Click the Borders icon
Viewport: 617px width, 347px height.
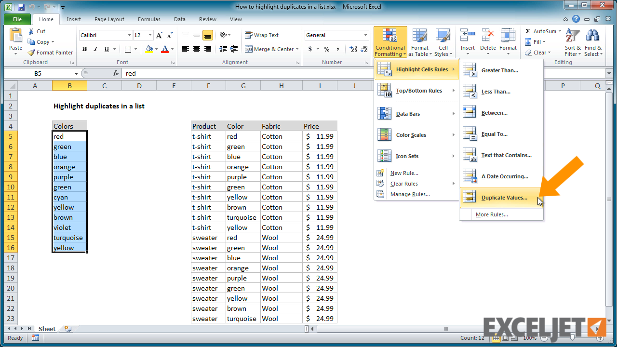(x=127, y=49)
